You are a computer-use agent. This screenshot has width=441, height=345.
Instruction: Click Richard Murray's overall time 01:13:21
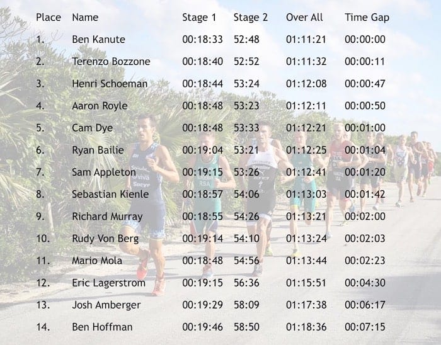(x=306, y=217)
